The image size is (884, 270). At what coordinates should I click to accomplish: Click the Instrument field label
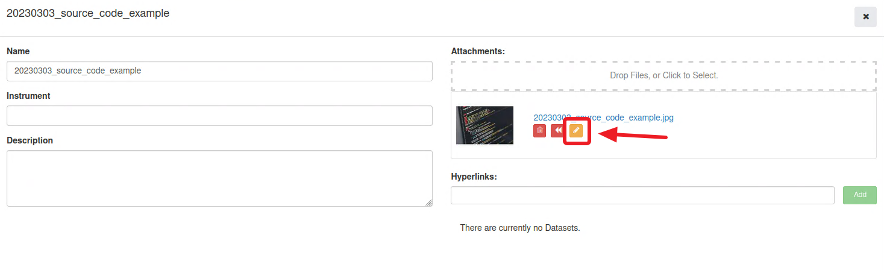point(28,96)
